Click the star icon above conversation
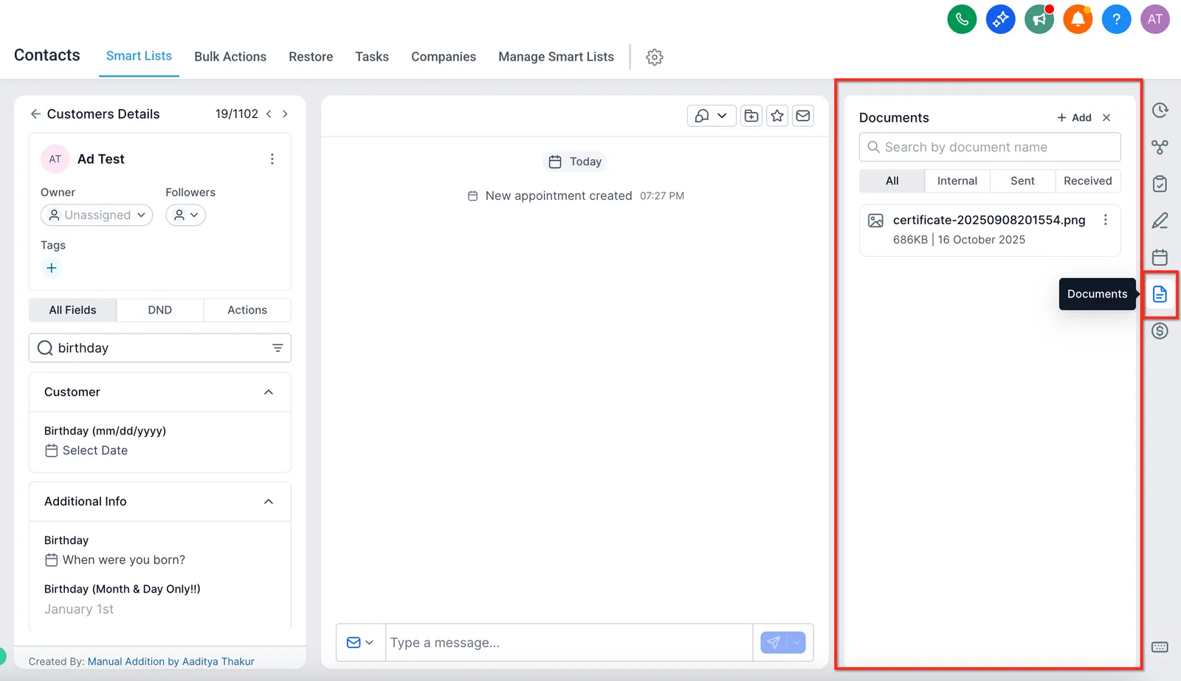 (x=777, y=116)
